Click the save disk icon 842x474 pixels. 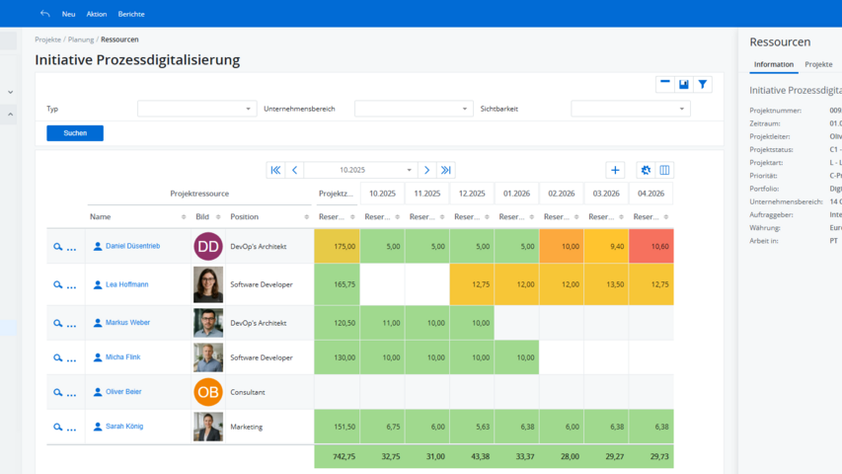tap(684, 85)
